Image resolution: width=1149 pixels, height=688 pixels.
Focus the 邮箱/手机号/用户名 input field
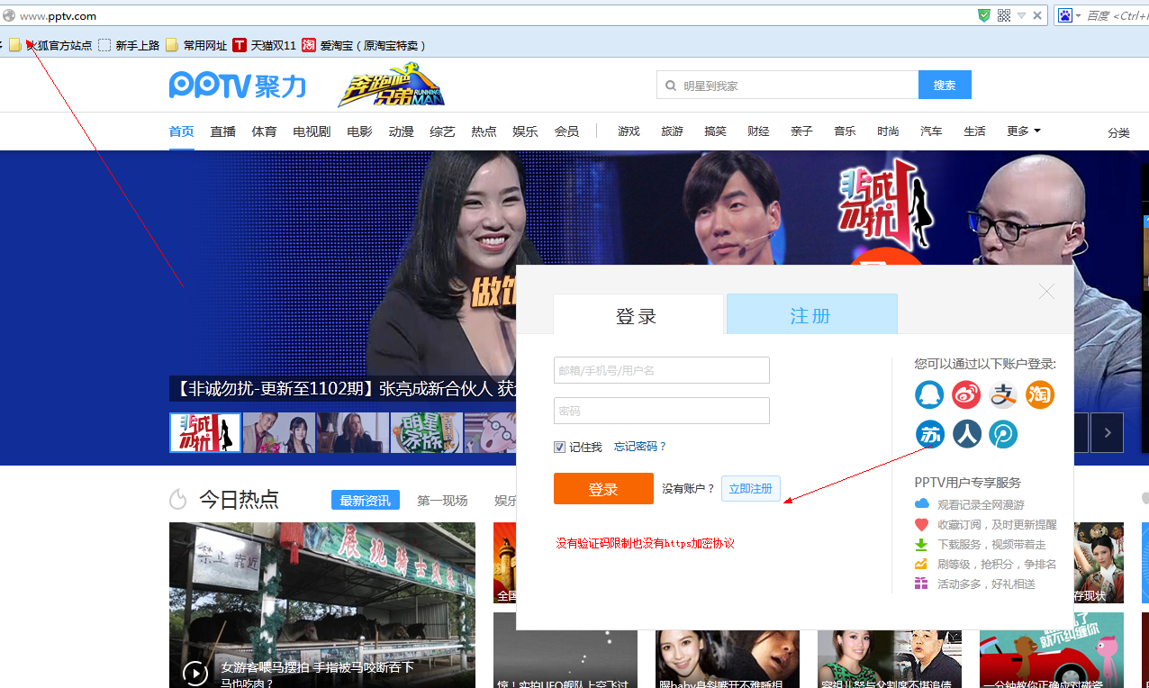[662, 370]
